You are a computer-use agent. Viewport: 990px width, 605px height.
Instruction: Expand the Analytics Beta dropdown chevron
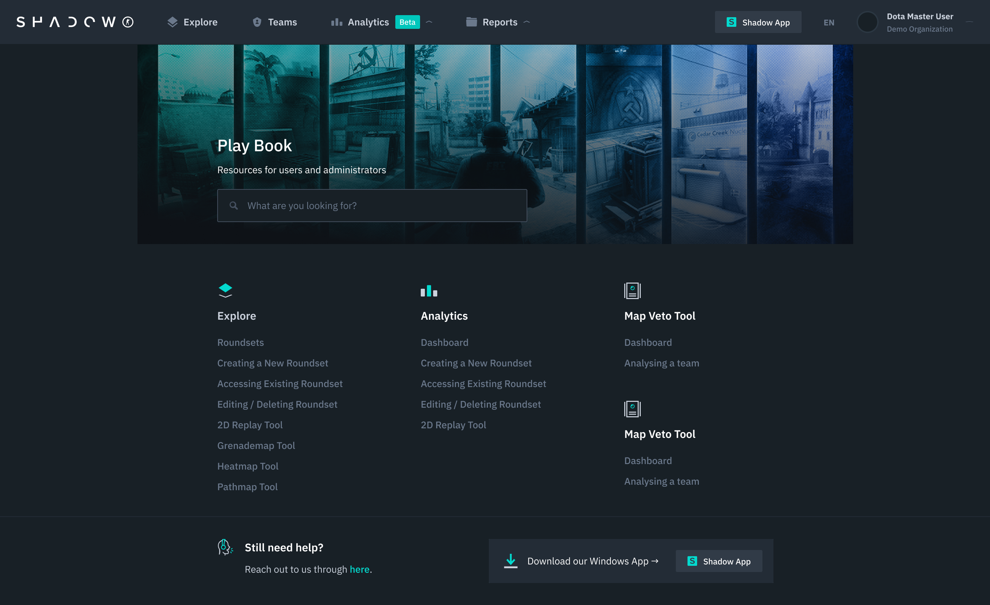click(x=429, y=22)
